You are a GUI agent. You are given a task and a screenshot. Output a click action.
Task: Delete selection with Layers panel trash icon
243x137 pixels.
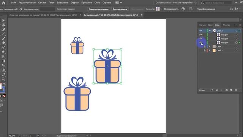click(236, 90)
